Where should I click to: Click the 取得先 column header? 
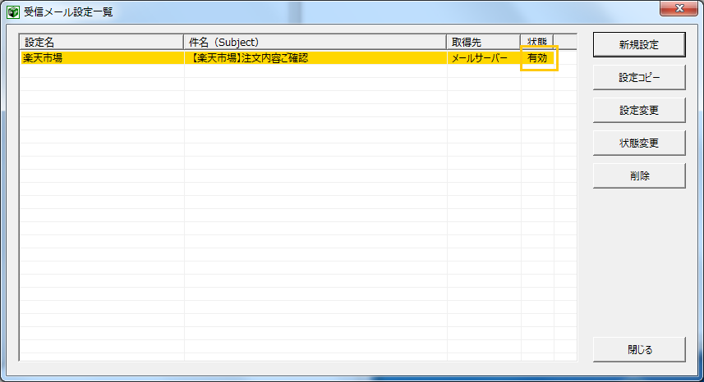[484, 42]
